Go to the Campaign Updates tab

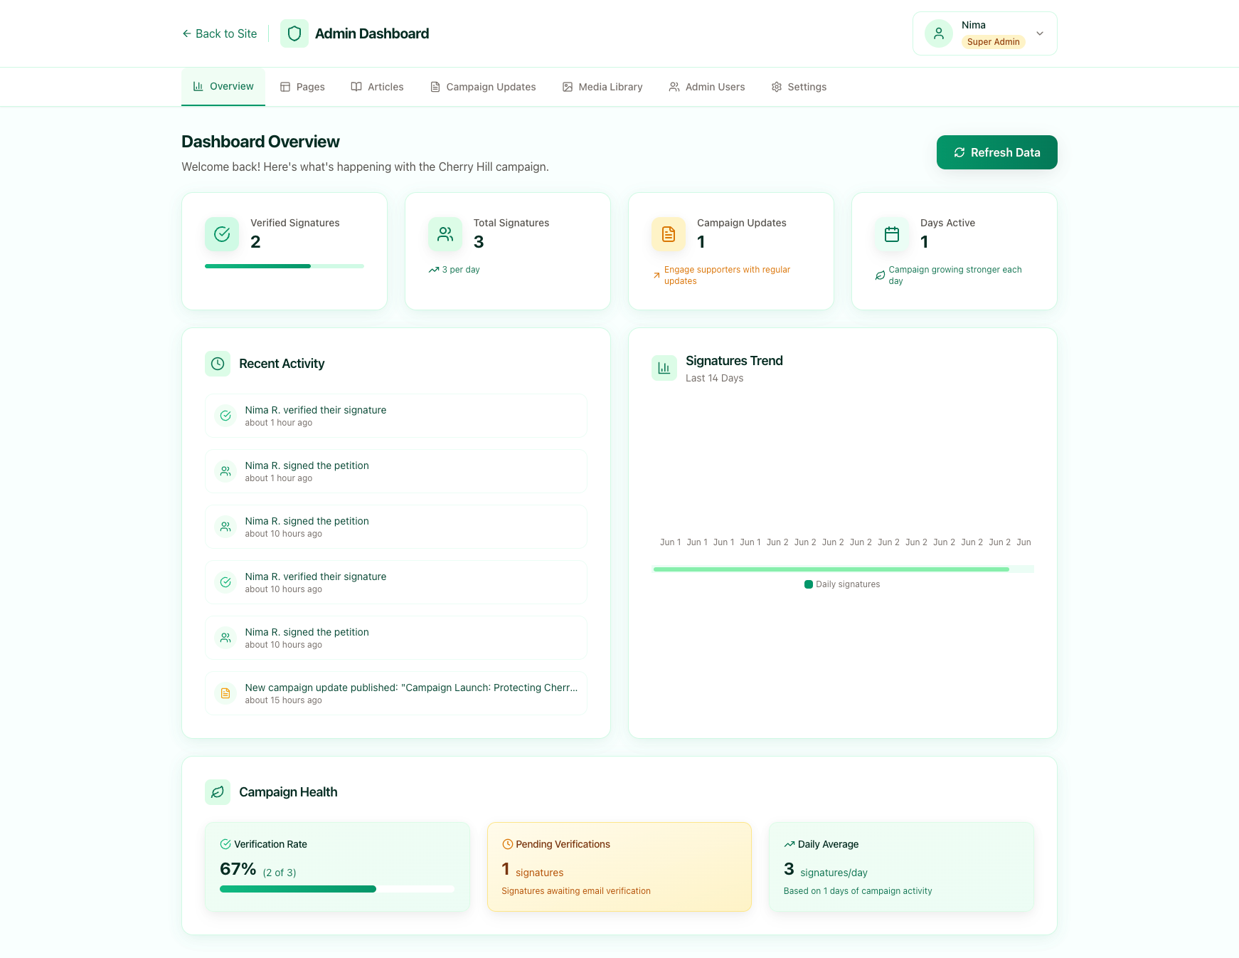coord(483,87)
